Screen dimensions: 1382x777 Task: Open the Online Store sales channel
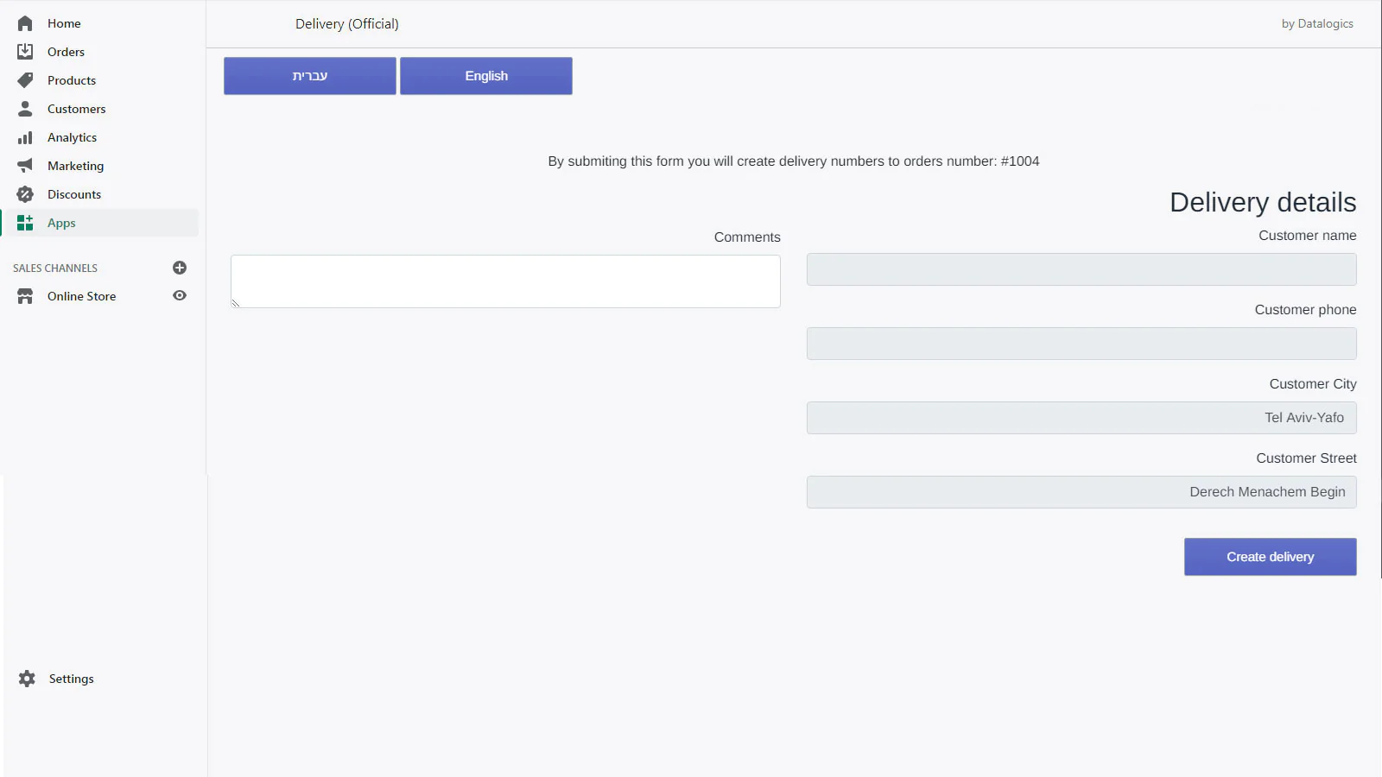tap(81, 295)
